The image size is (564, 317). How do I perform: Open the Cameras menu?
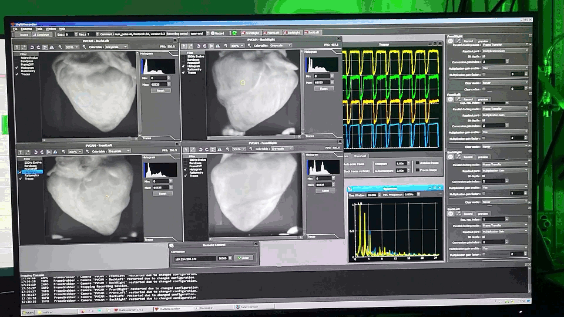click(x=26, y=29)
